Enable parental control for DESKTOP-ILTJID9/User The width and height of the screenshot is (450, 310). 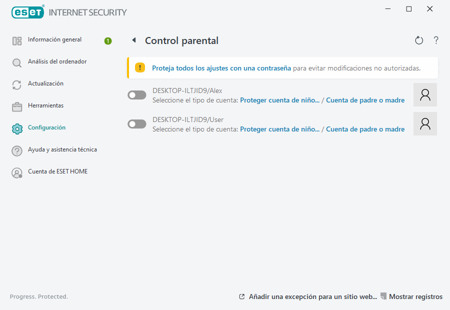pyautogui.click(x=136, y=123)
